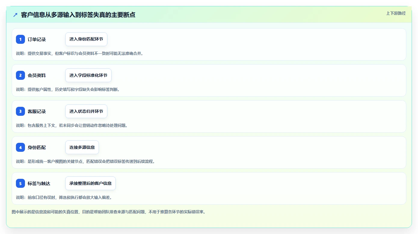Select the 身份匹配 step label
418x234 pixels.
[x=37, y=147]
